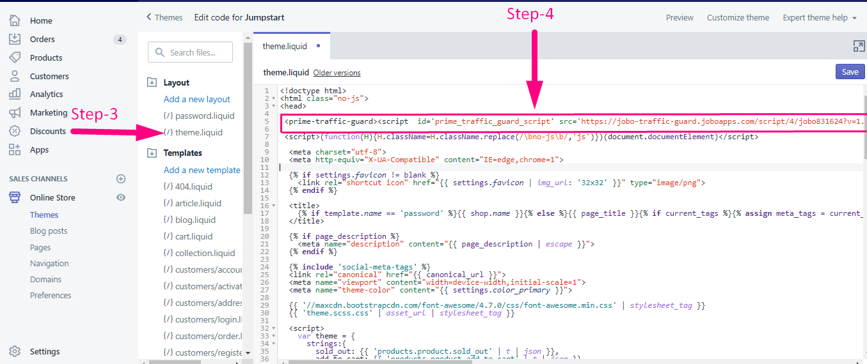
Task: Click the code icon beside password.liquid
Action: [x=168, y=116]
